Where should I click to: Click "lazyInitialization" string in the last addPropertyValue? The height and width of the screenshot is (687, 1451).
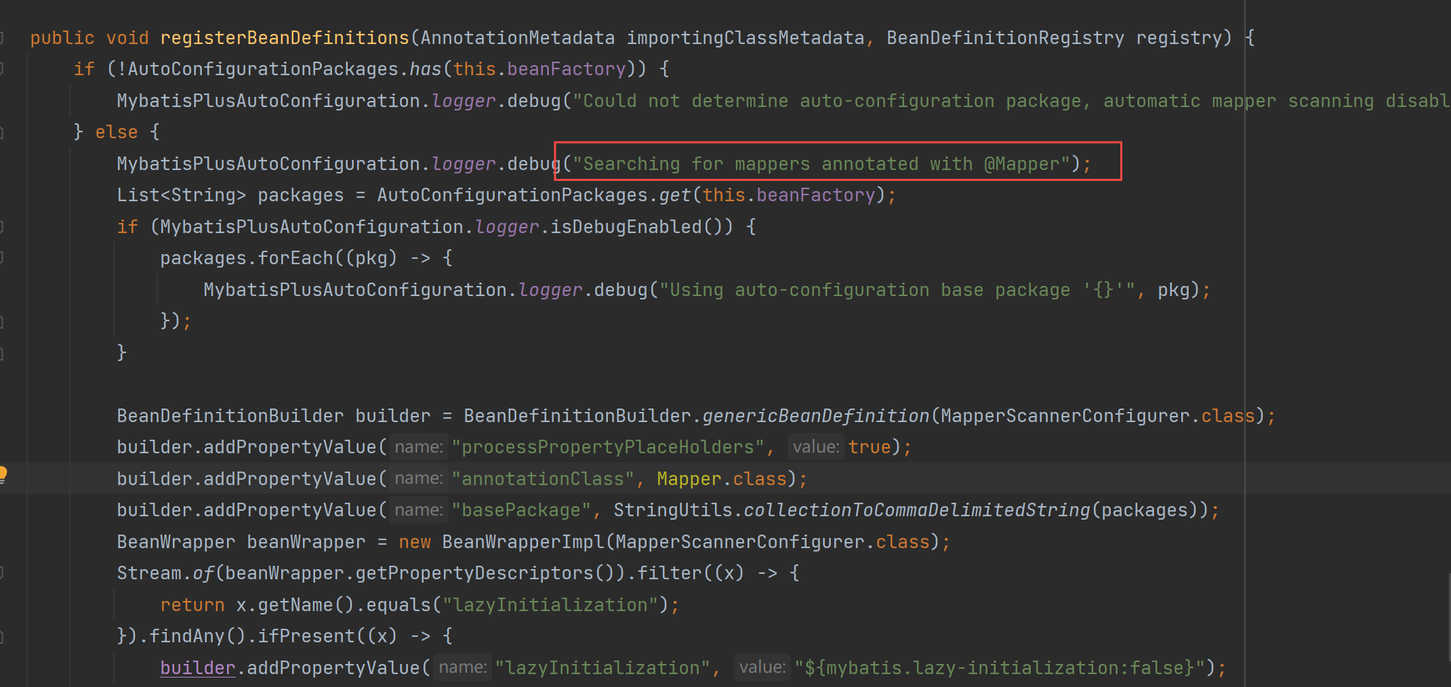pyautogui.click(x=602, y=668)
